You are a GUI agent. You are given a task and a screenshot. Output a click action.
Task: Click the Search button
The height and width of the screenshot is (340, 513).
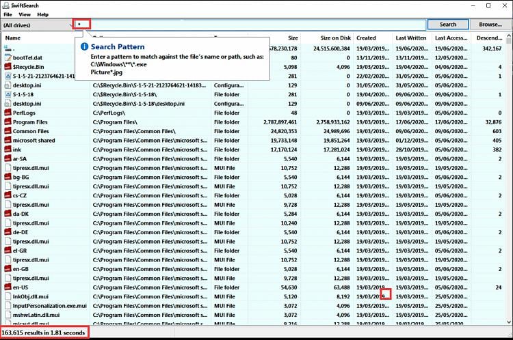coord(448,25)
